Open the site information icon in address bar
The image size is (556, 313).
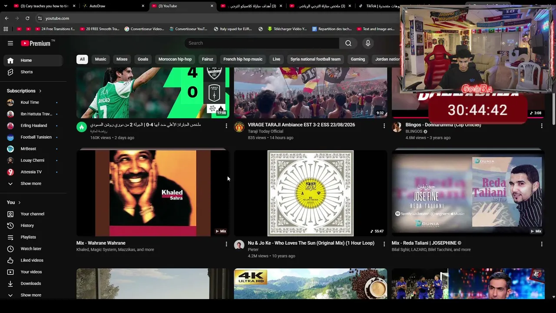pyautogui.click(x=40, y=18)
